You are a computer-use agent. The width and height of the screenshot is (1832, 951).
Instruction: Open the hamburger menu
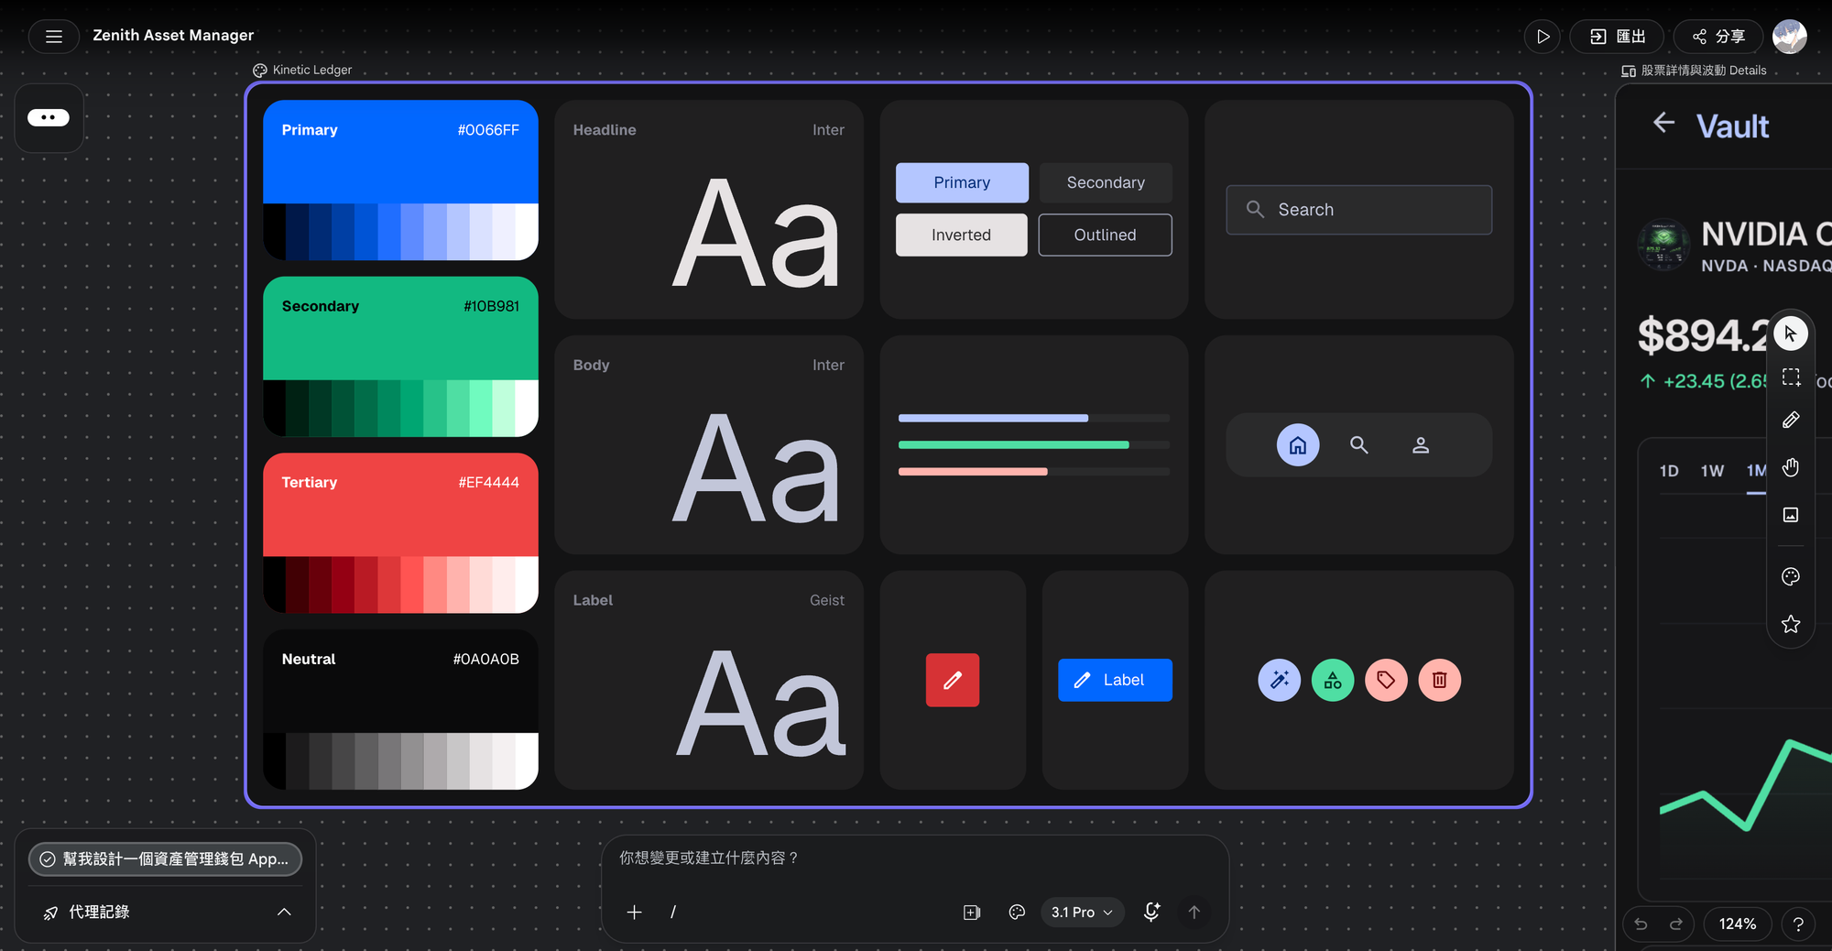53,37
